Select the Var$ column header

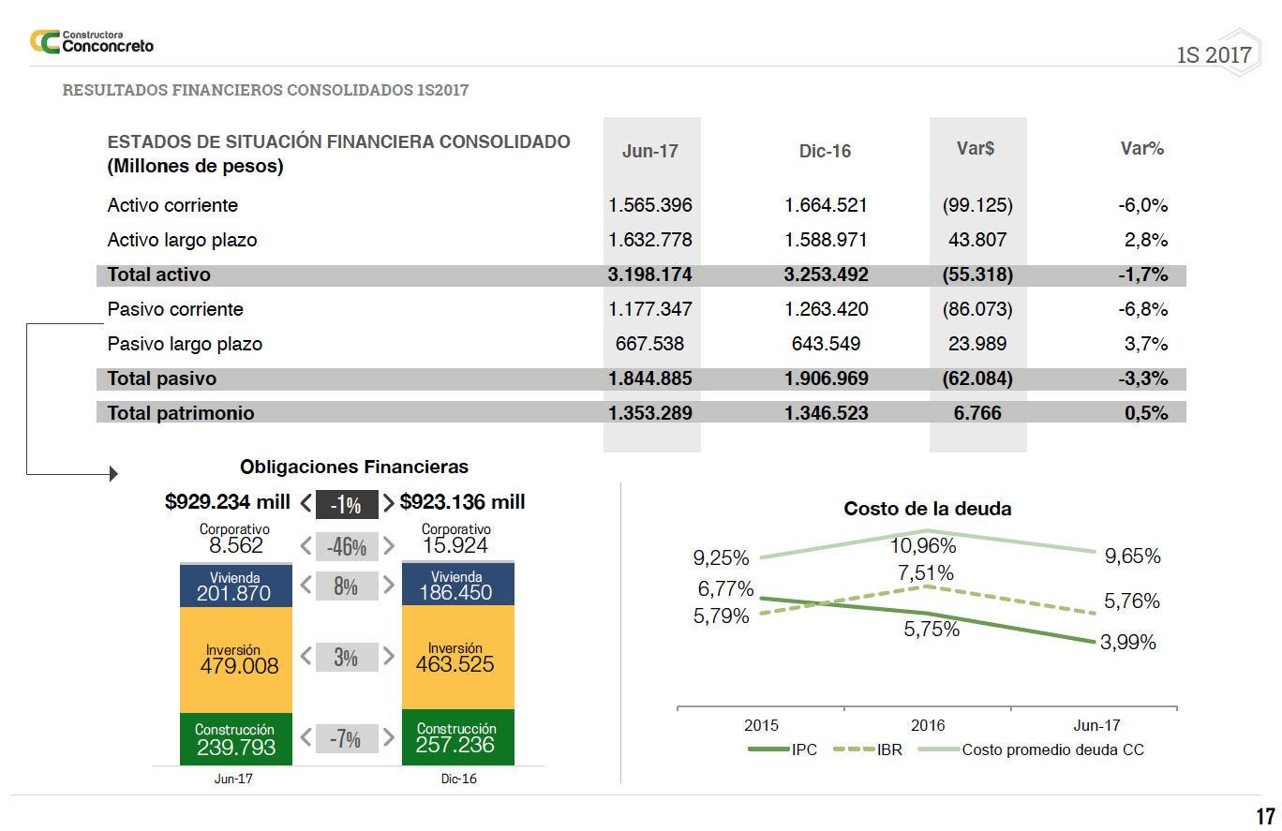(x=976, y=148)
